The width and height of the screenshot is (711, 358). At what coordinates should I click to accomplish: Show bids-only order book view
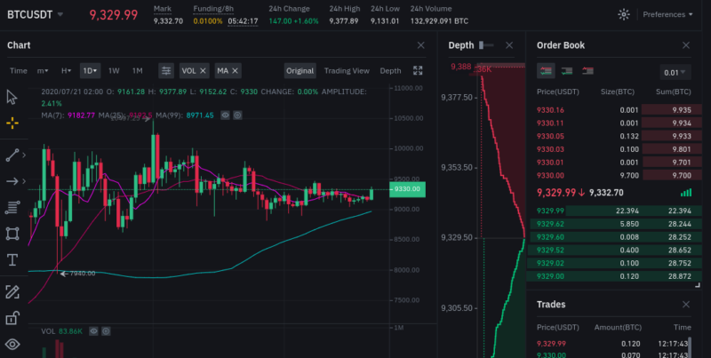567,71
